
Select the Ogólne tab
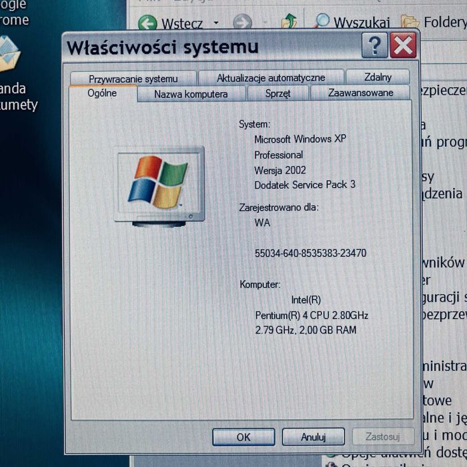102,93
